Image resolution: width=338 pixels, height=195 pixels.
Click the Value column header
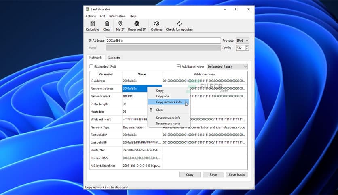point(142,74)
